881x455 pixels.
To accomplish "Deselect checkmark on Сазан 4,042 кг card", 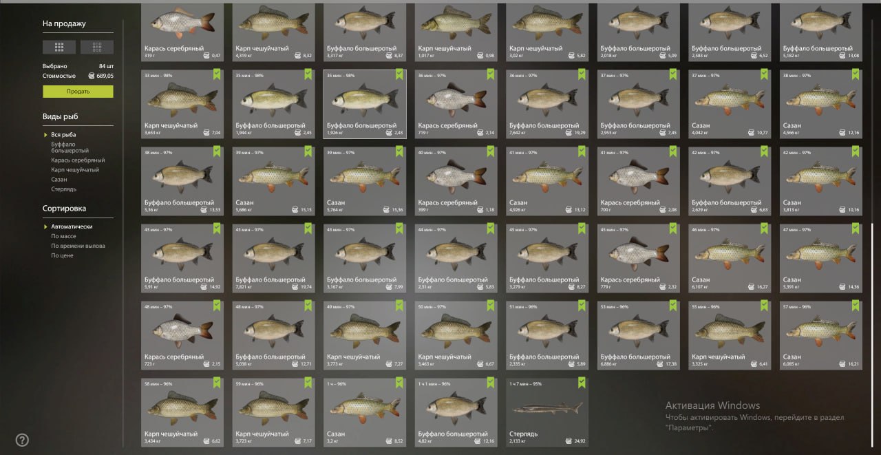I will (x=765, y=74).
